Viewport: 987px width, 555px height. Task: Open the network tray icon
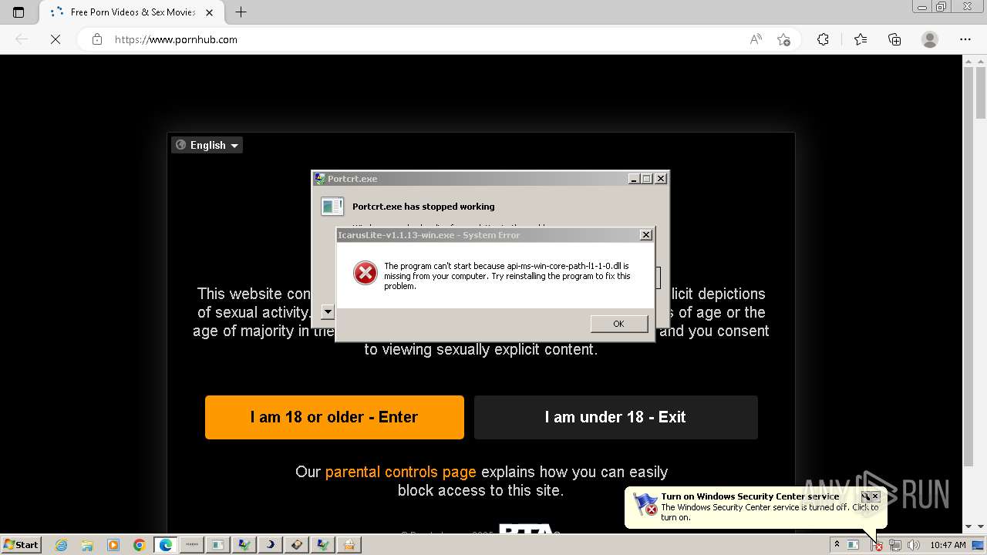[895, 545]
